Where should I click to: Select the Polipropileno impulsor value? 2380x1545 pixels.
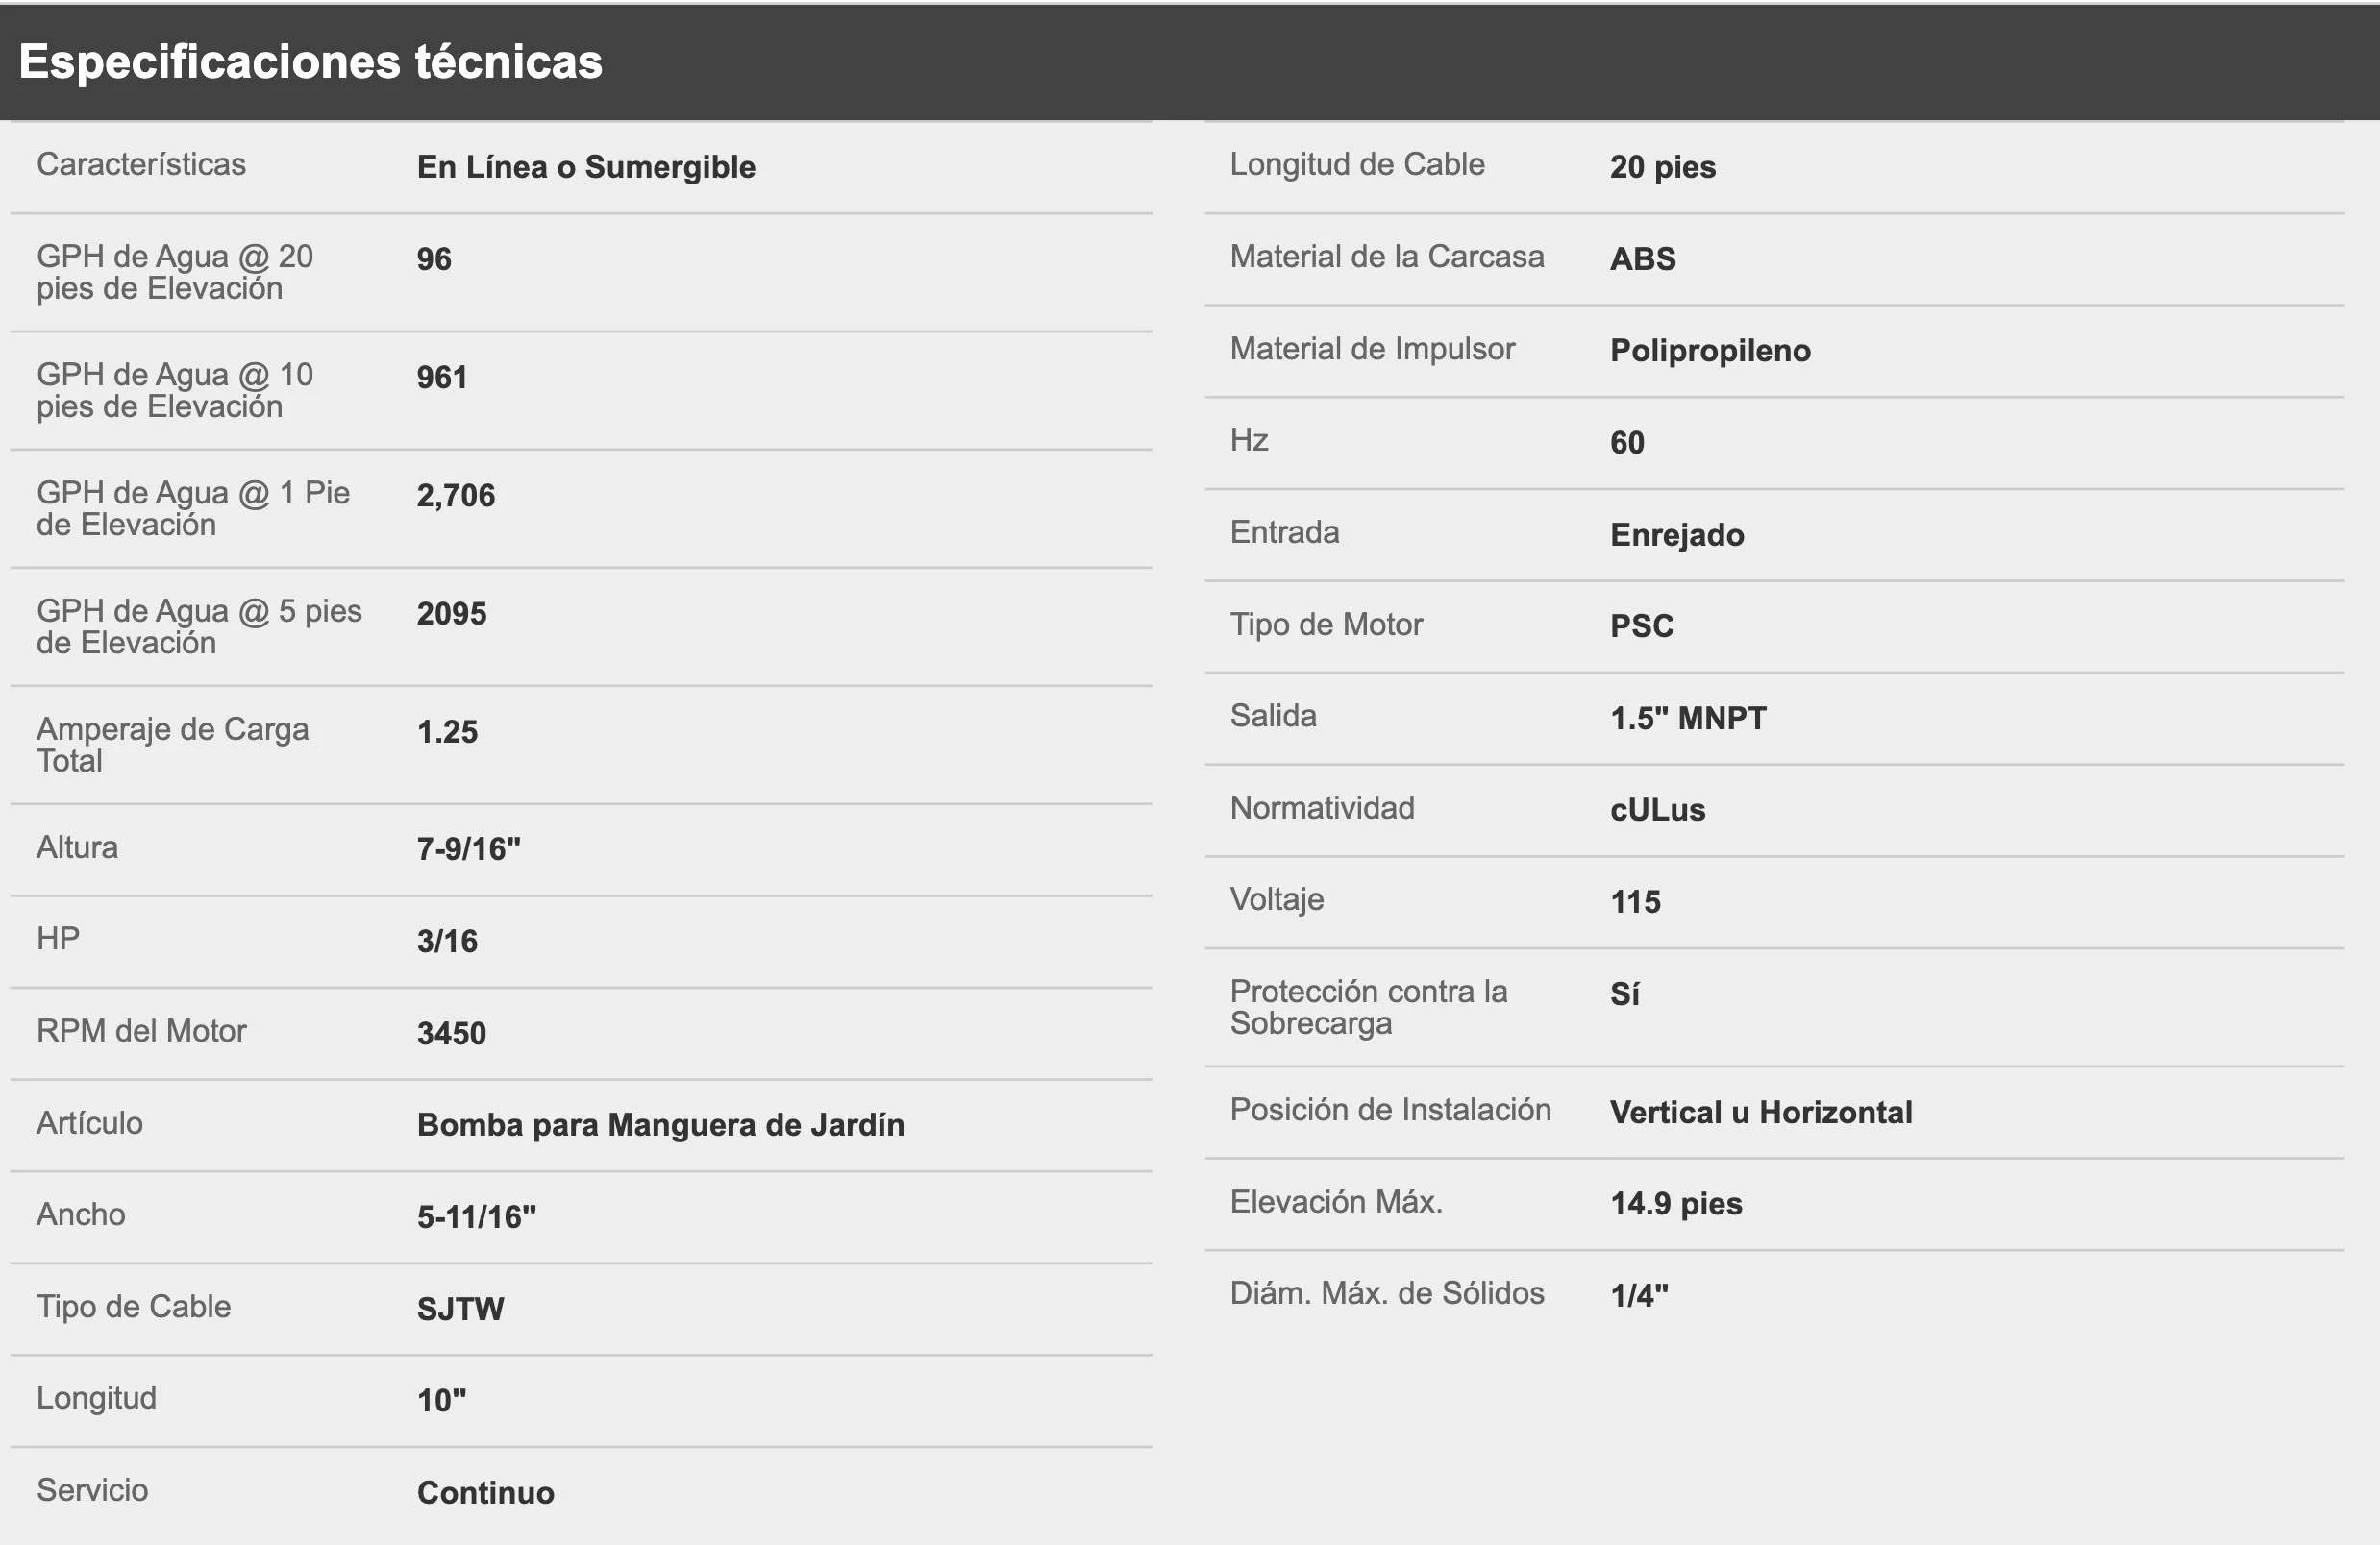(1710, 351)
